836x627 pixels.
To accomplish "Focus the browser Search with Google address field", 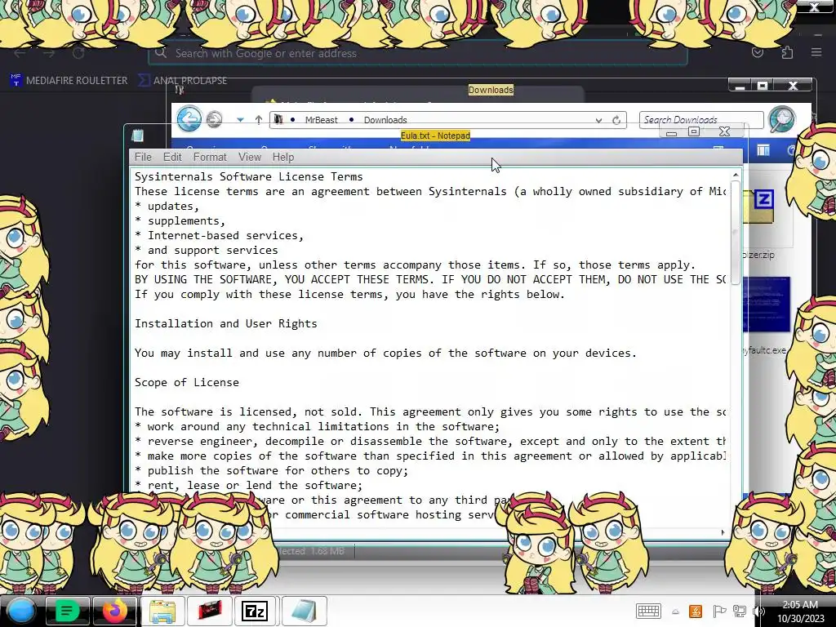I will (417, 53).
